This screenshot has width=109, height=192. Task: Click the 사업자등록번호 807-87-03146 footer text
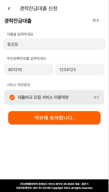tap(33, 188)
